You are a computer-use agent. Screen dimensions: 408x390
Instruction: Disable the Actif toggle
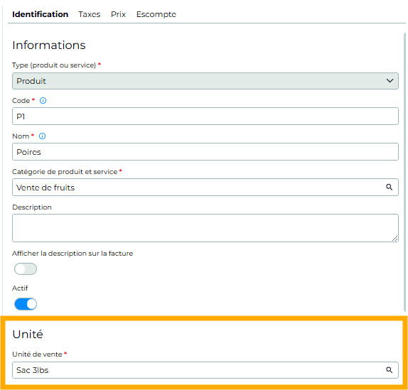pyautogui.click(x=26, y=304)
